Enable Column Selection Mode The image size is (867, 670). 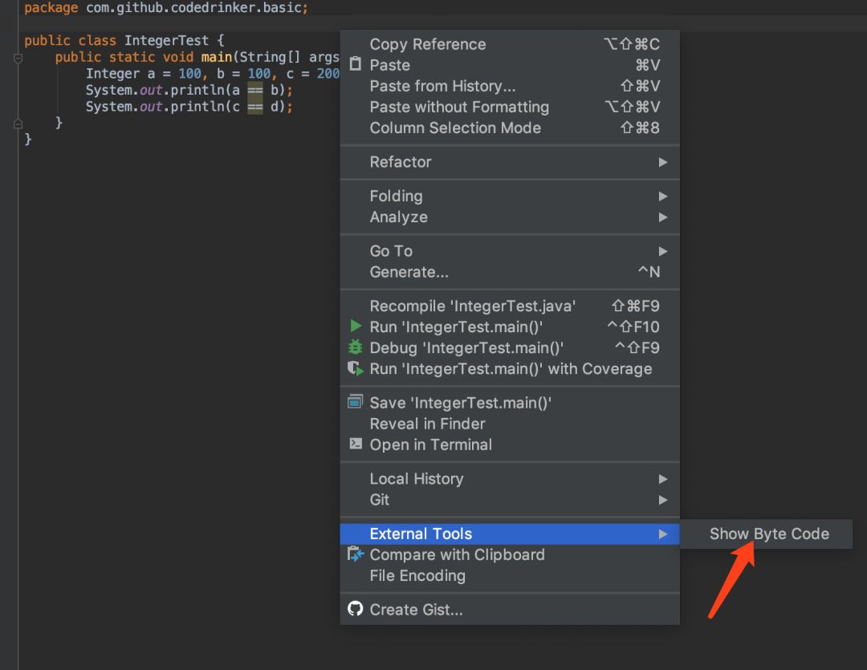click(x=454, y=128)
